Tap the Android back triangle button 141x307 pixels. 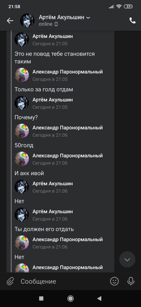click(x=99, y=298)
